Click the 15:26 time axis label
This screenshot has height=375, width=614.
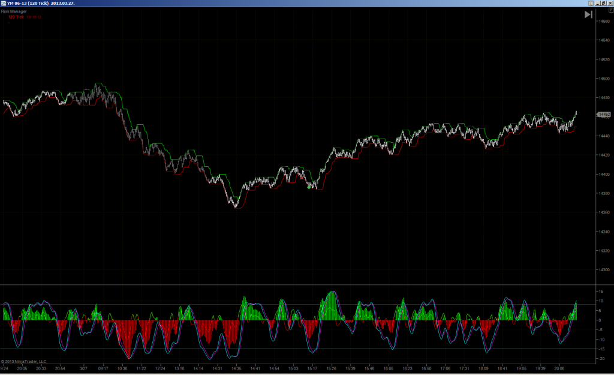[331, 368]
